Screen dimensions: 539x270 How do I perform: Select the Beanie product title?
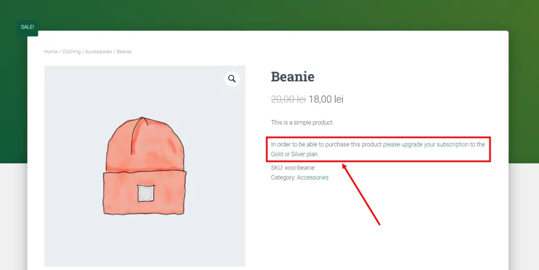coord(293,77)
